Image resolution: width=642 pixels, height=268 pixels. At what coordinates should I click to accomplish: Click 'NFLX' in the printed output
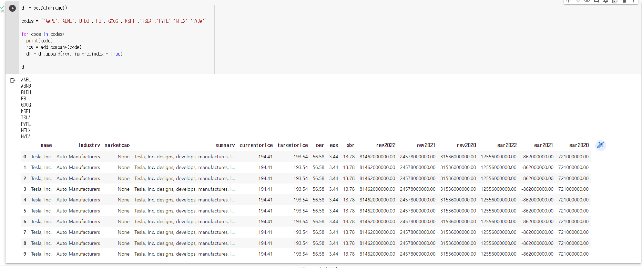coord(26,130)
